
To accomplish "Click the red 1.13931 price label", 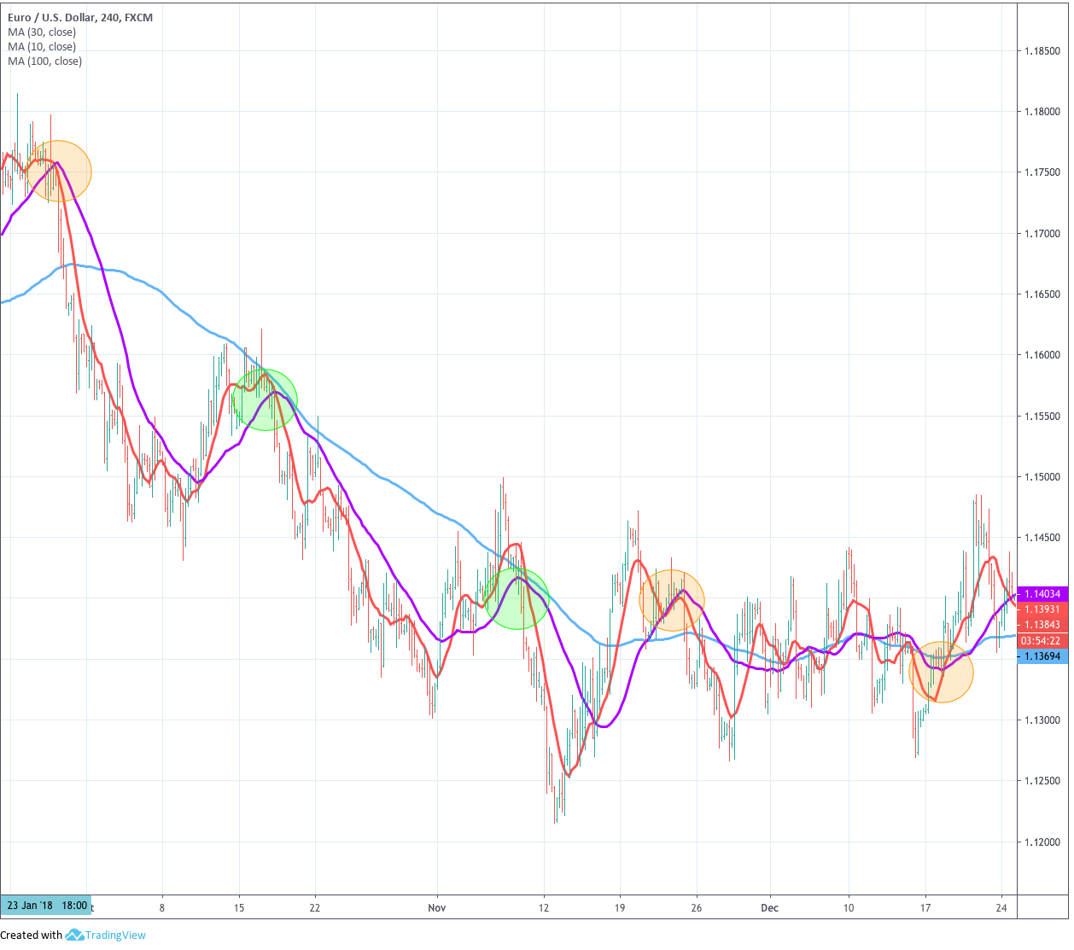I will pyautogui.click(x=1042, y=609).
